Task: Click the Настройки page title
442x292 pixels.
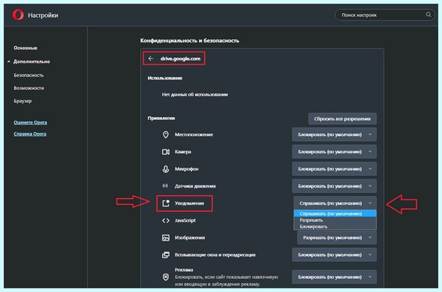Action: [43, 15]
